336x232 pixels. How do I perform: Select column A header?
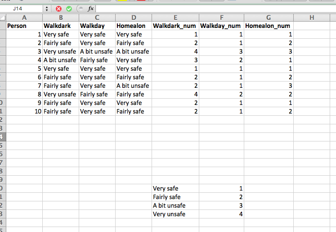click(24, 18)
